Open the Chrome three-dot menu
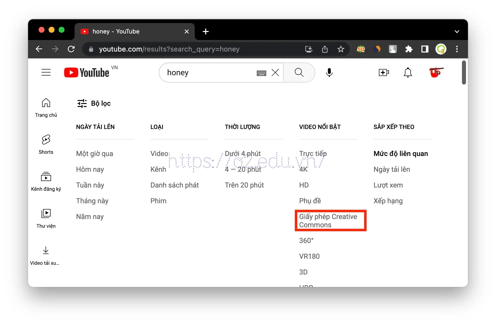 click(x=457, y=49)
